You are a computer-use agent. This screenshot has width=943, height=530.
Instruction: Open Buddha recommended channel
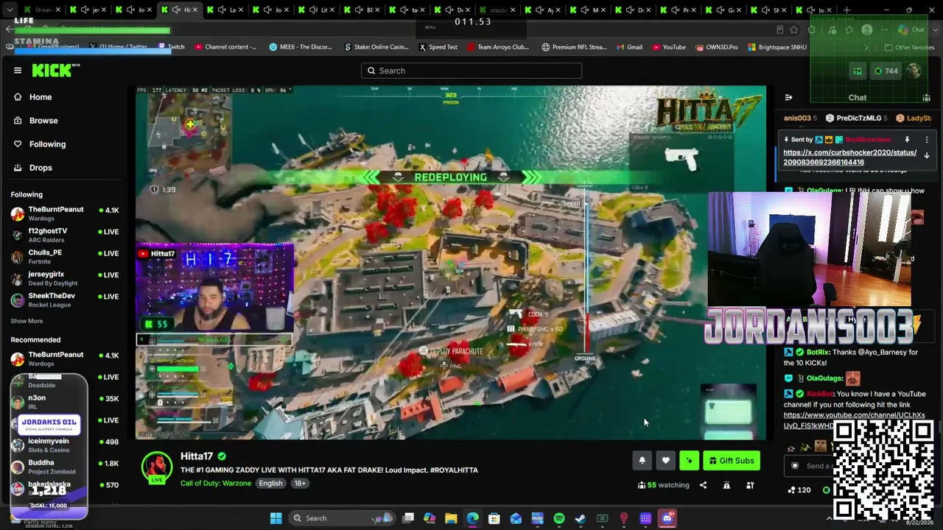(65, 467)
